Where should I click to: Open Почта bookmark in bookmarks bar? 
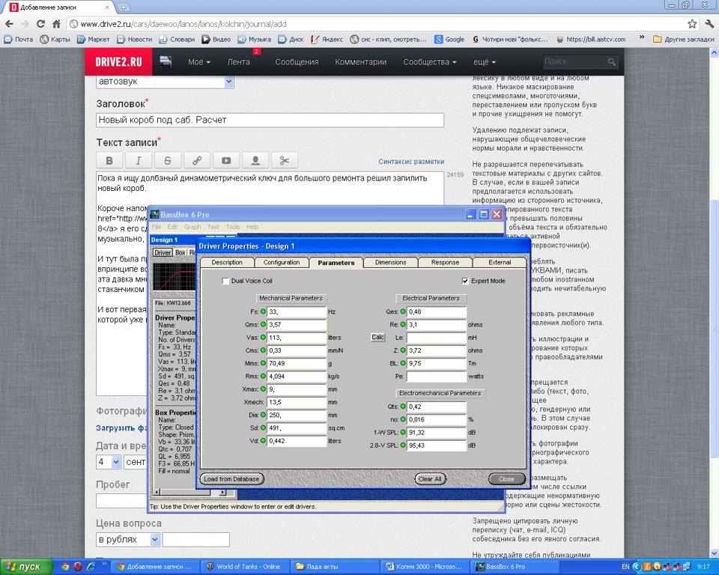19,40
